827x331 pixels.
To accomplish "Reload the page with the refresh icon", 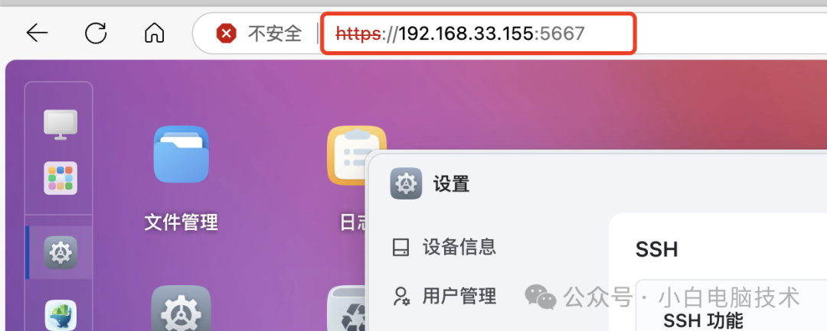I will tap(96, 33).
